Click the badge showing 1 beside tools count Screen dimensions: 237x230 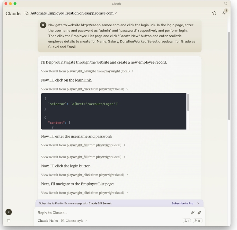point(186,221)
